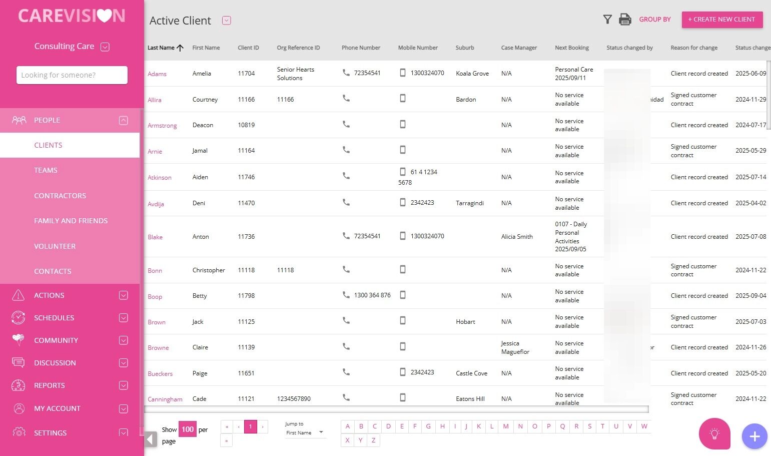
Task: Click Create New Client button
Action: coord(722,20)
